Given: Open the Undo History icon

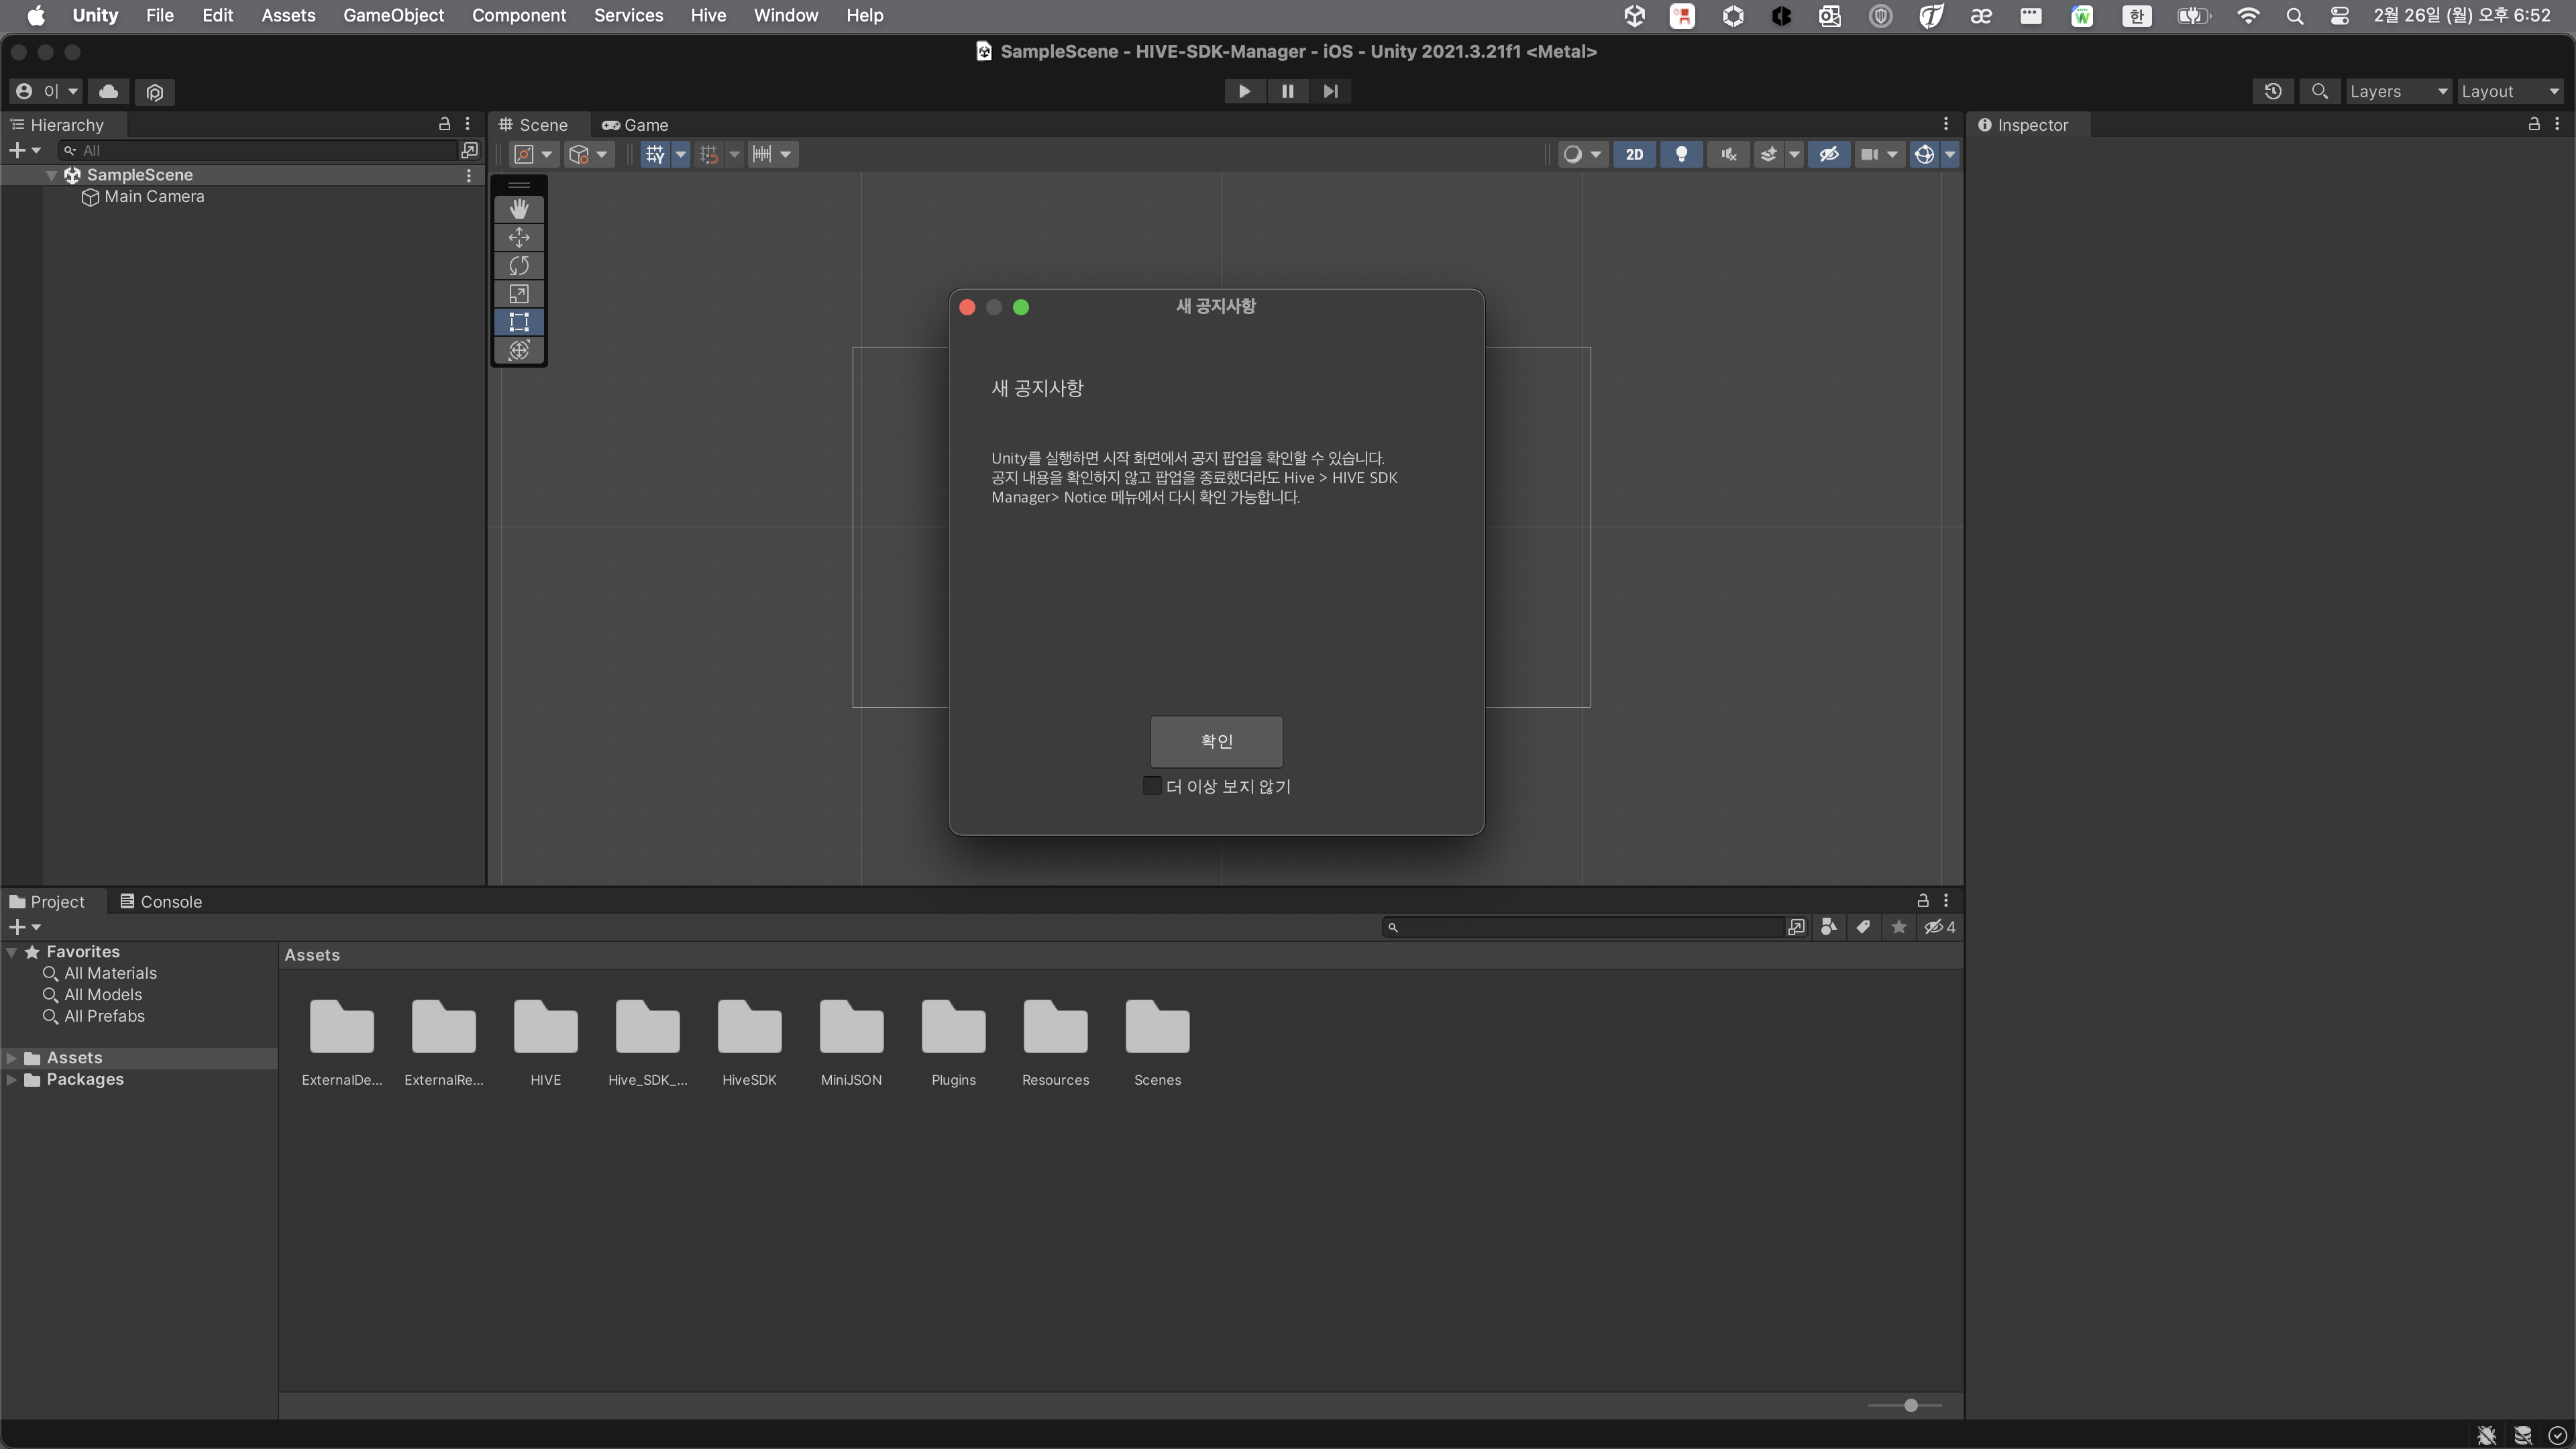Looking at the screenshot, I should (x=2273, y=91).
